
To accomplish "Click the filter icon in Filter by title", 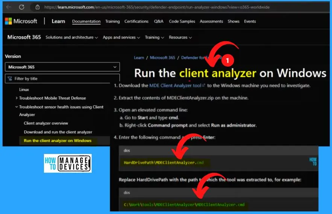I will (10, 79).
